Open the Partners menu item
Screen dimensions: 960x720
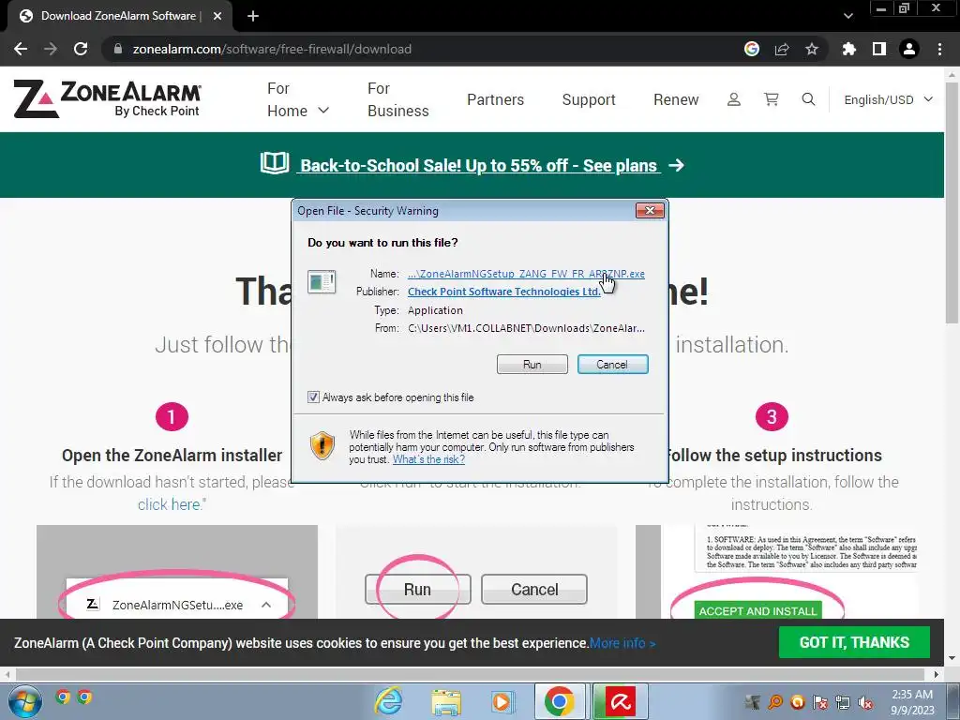495,99
